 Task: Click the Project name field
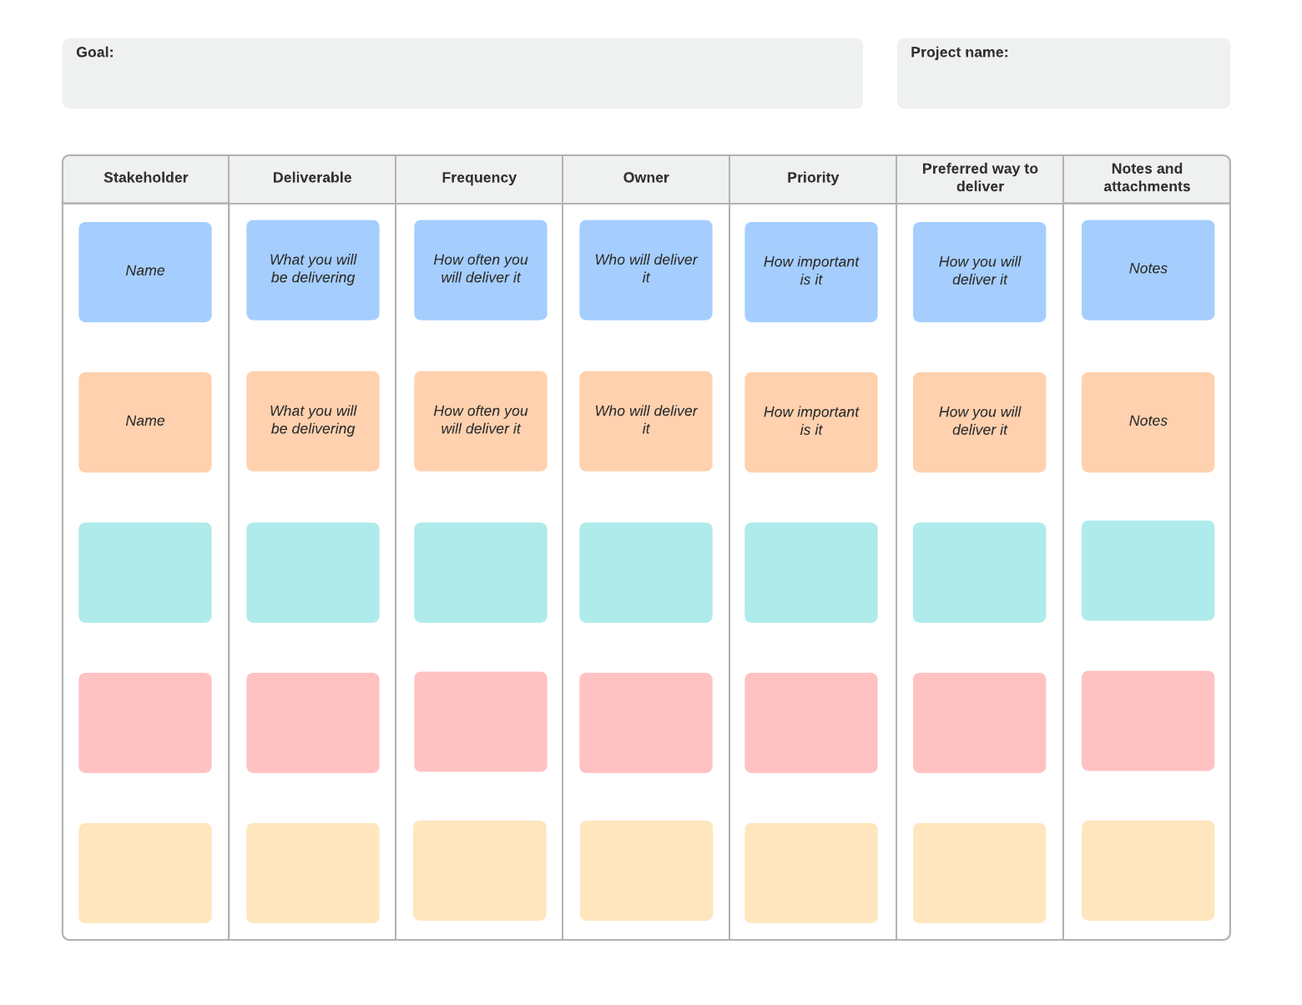point(1062,73)
